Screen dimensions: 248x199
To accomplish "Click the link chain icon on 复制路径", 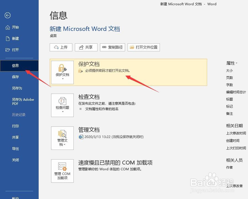I will tap(104, 47).
